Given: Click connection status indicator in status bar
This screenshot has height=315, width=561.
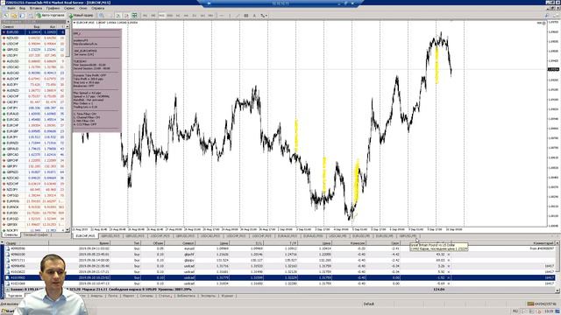Looking at the screenshot, I should [x=542, y=304].
